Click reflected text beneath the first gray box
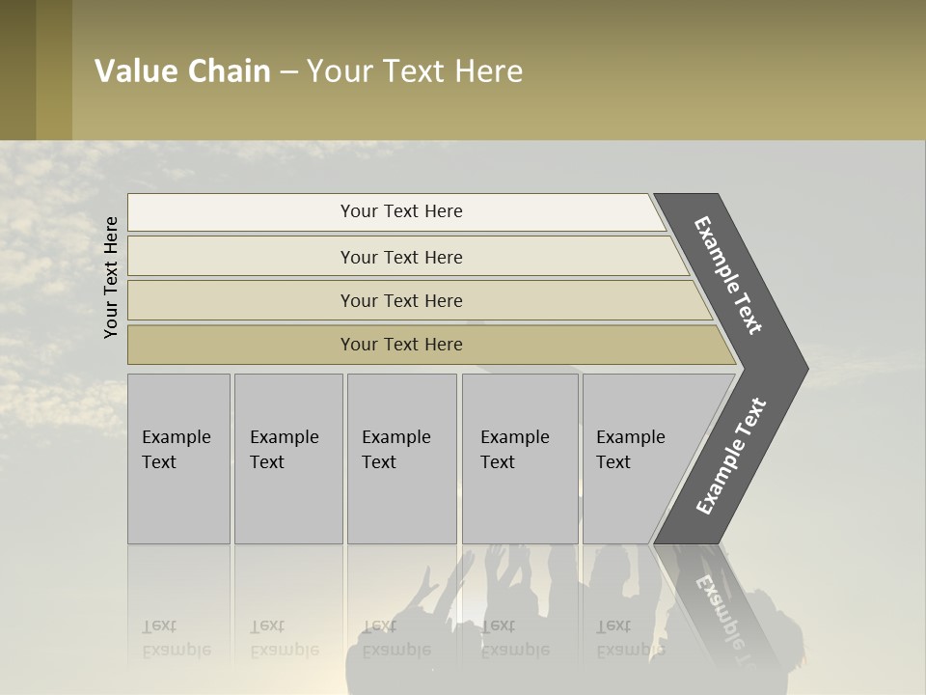 176,638
